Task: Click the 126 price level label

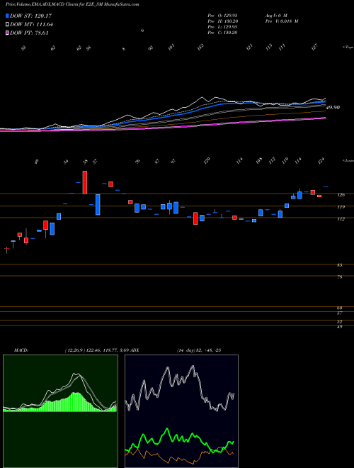Action: [x=341, y=195]
